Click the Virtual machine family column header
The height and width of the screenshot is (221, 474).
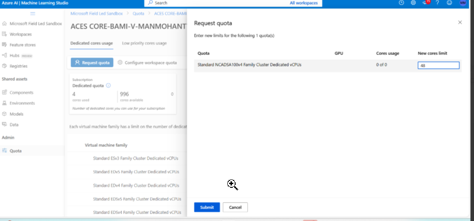click(x=106, y=145)
